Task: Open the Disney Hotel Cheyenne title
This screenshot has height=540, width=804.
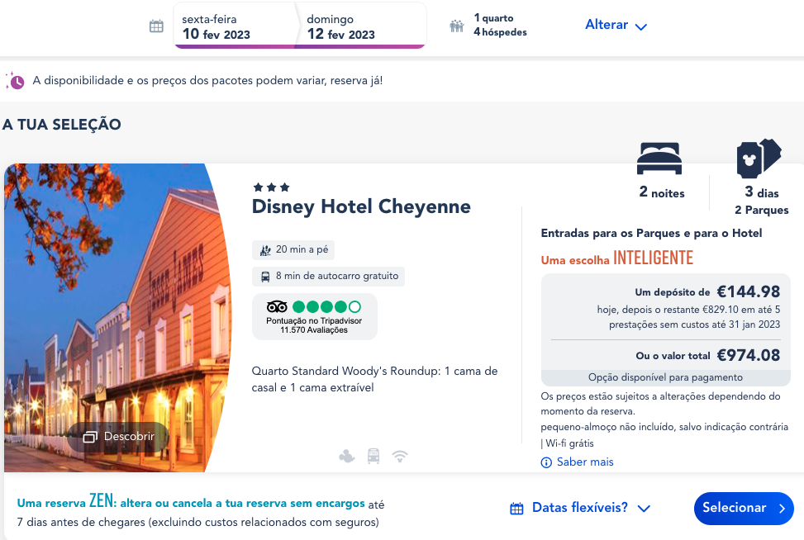Action: [x=361, y=206]
